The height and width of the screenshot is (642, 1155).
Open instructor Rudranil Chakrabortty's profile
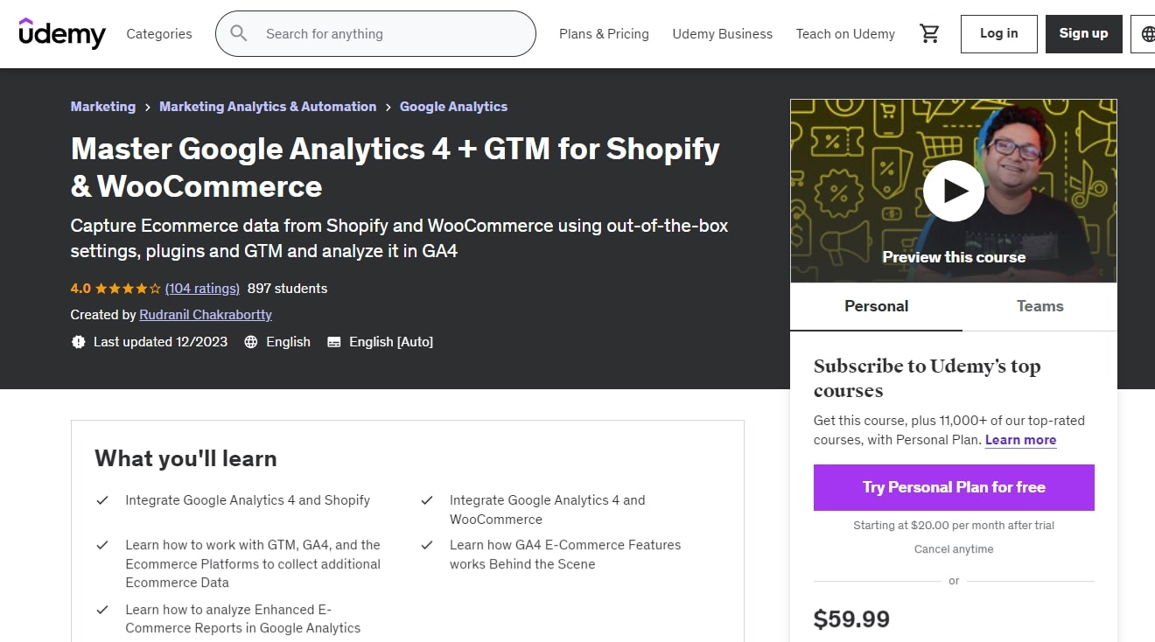(205, 315)
